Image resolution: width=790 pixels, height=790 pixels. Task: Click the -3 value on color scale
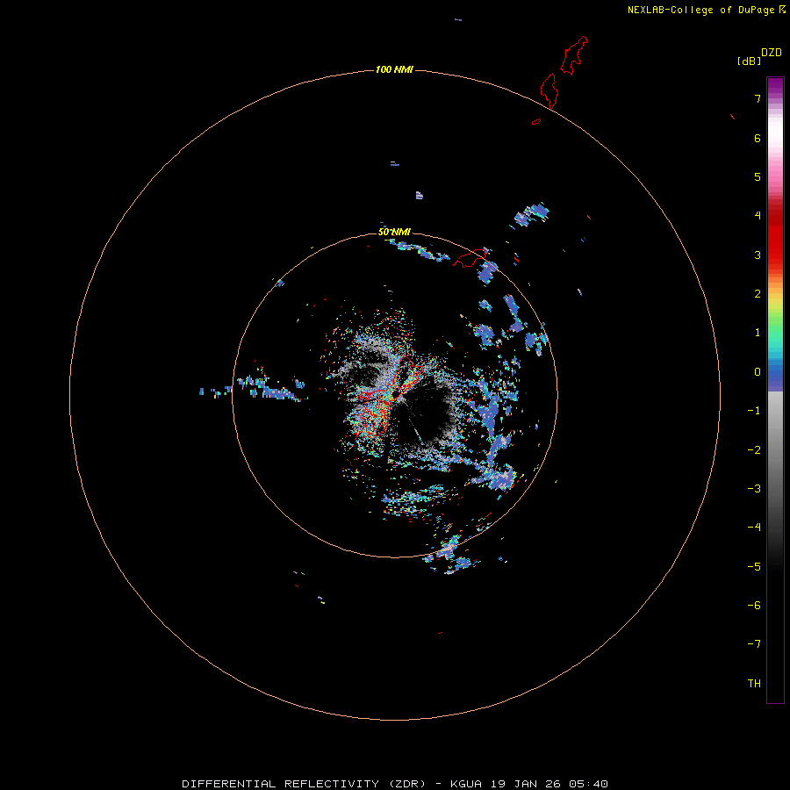[x=754, y=489]
